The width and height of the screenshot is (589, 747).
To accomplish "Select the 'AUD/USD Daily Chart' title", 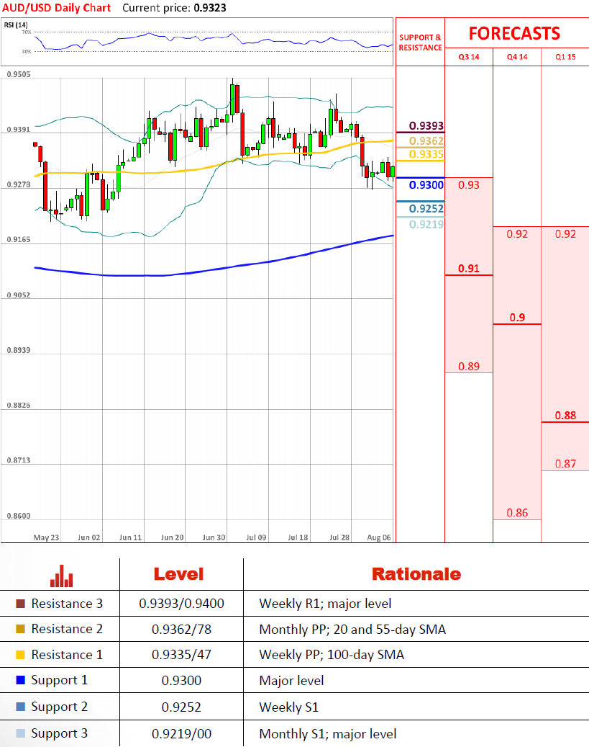I will click(57, 8).
